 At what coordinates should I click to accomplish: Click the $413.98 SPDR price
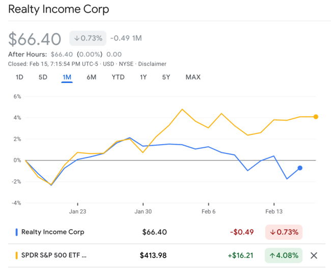point(153,255)
